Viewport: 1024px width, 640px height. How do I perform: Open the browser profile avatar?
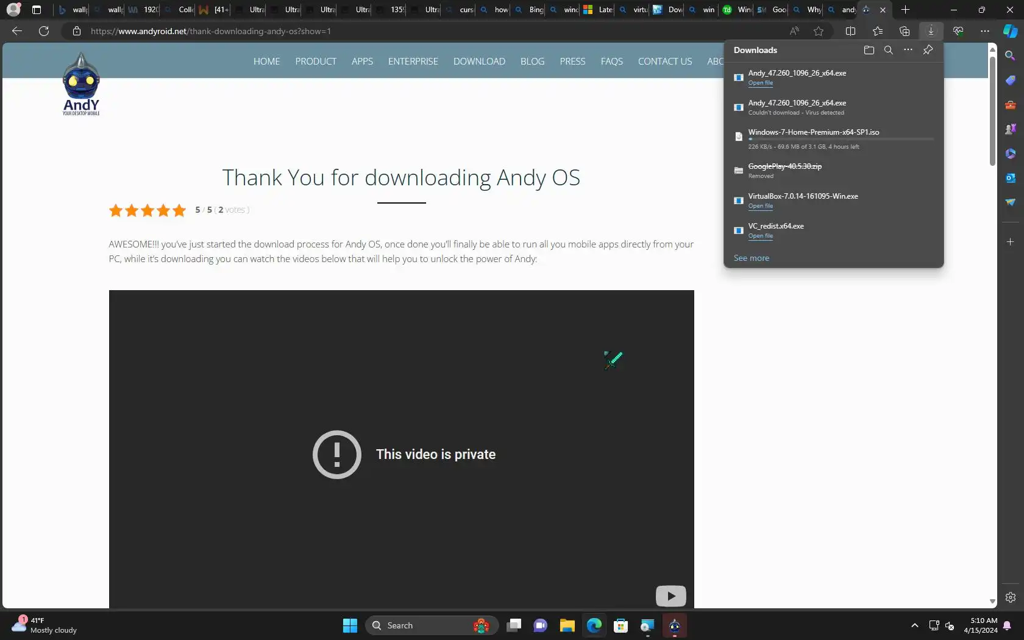tap(13, 10)
